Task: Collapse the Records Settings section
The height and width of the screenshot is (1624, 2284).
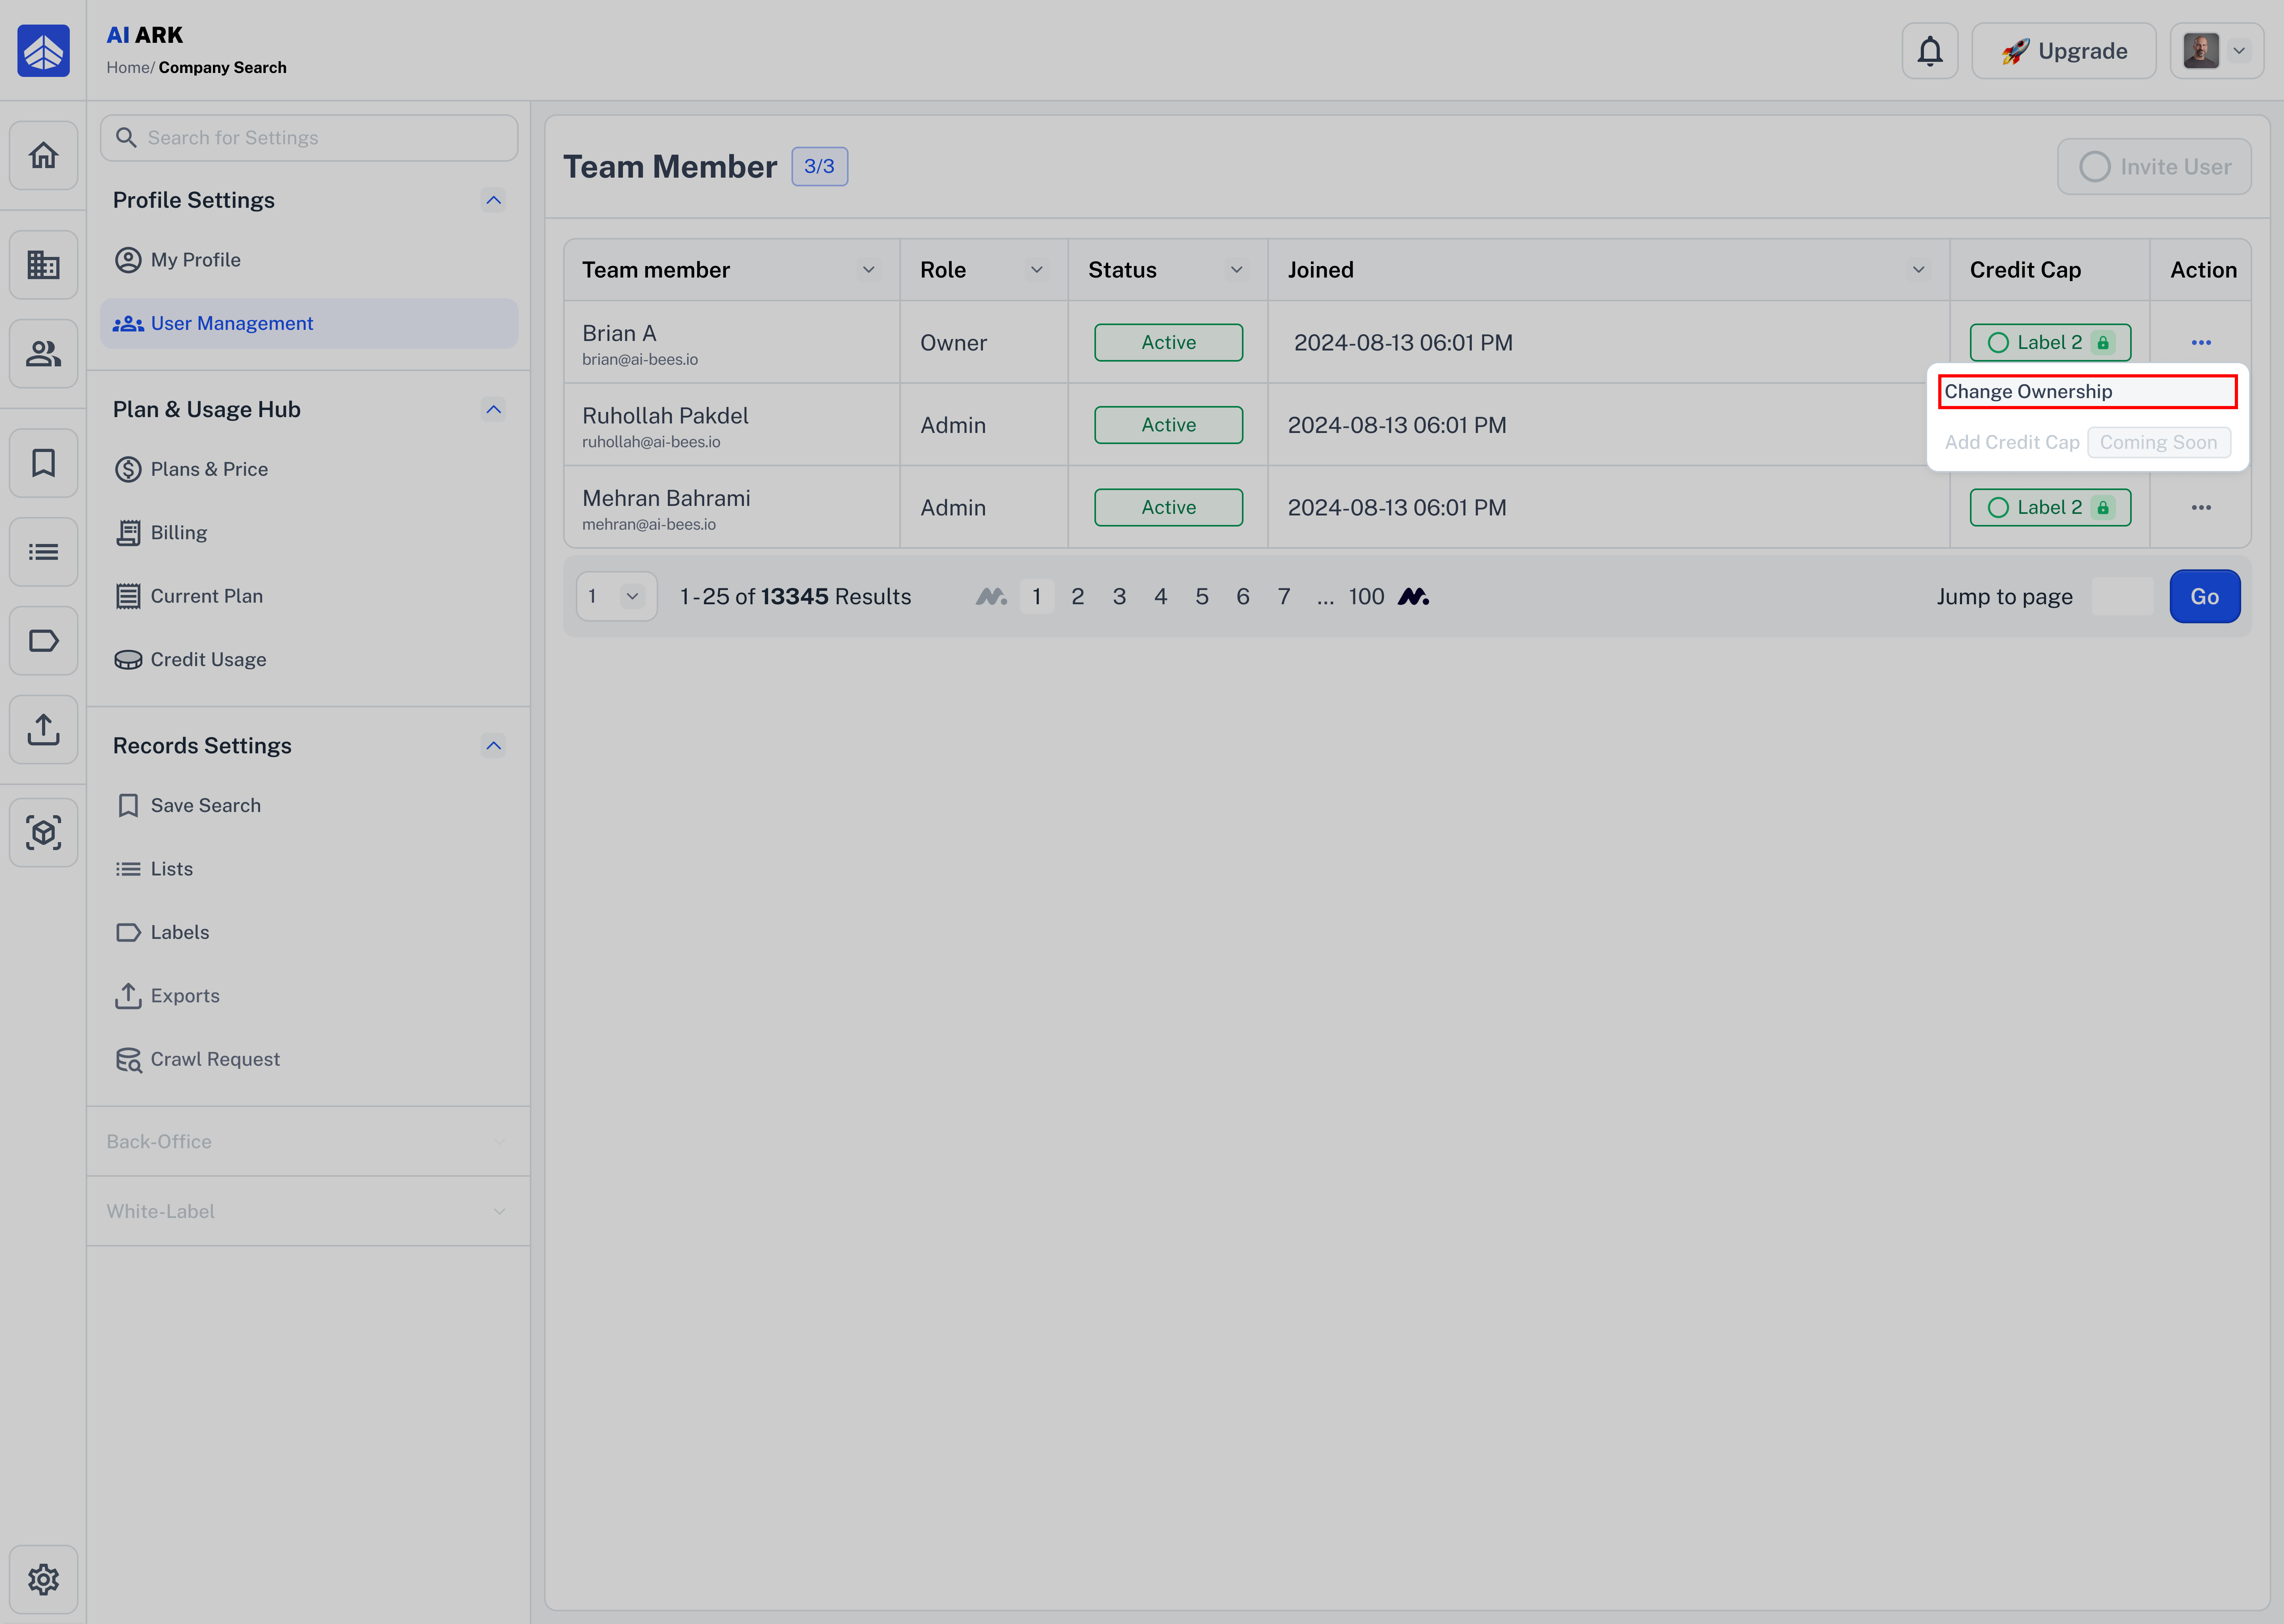Action: [493, 746]
